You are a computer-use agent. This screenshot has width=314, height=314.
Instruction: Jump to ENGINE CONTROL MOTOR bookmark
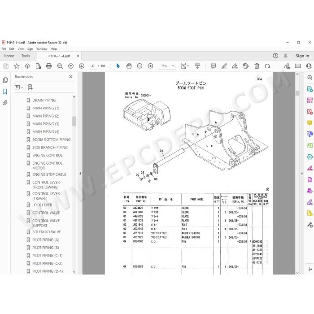point(48,166)
